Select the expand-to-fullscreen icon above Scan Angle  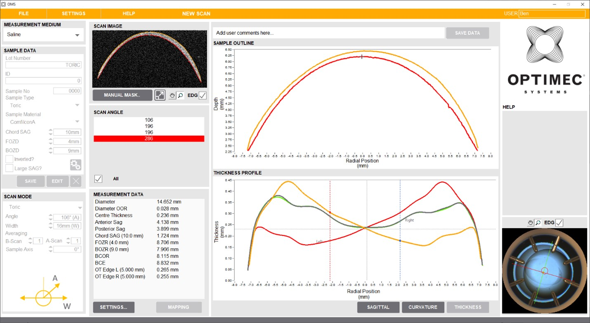click(160, 95)
